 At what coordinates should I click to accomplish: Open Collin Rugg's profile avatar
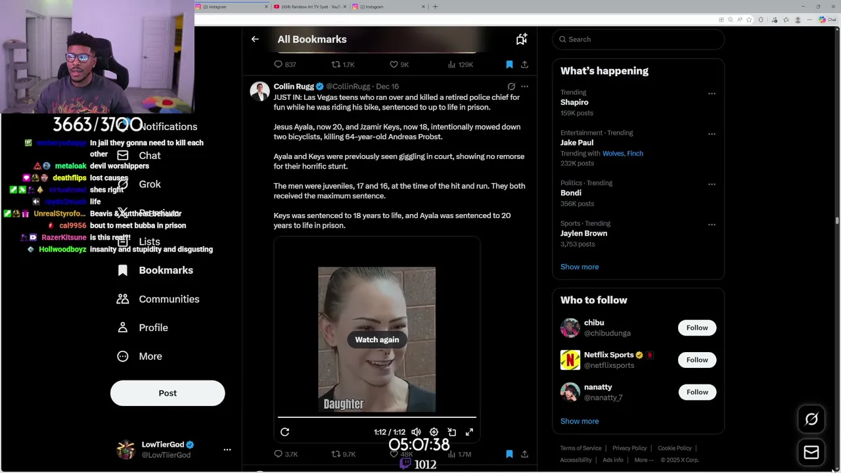point(260,91)
